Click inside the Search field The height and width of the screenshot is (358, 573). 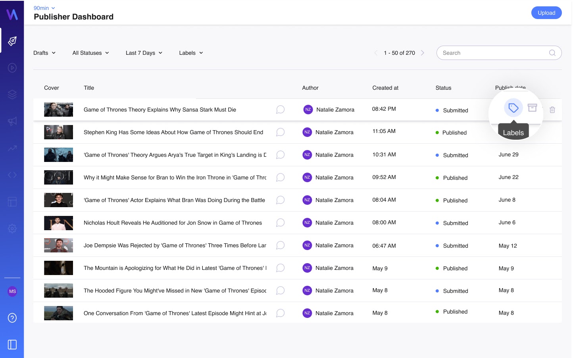pyautogui.click(x=499, y=53)
